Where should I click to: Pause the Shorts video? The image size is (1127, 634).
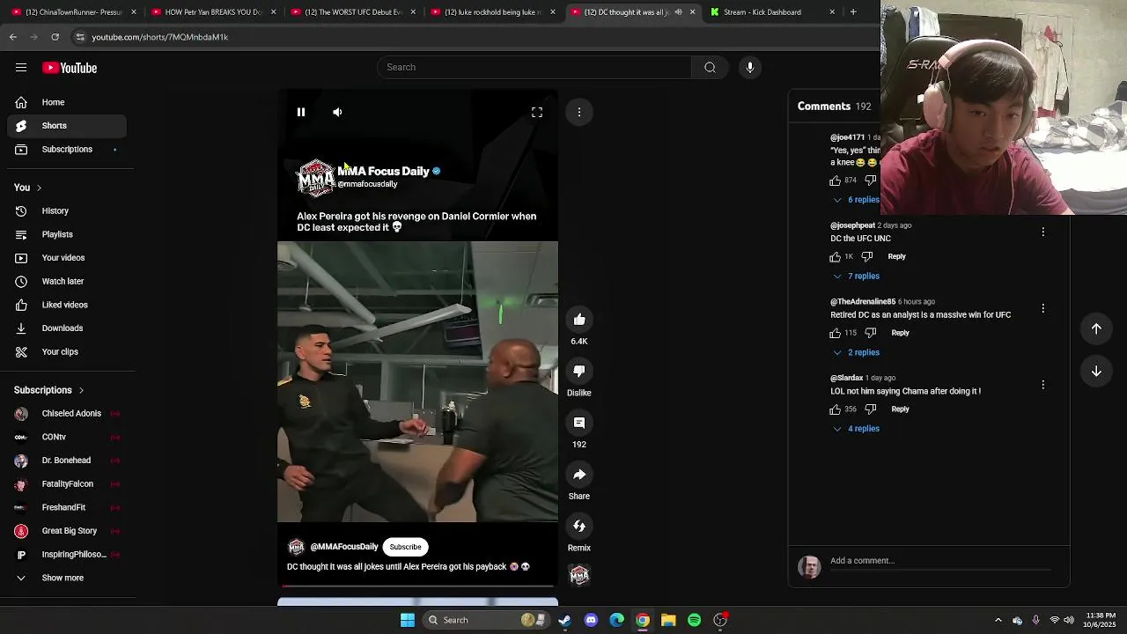click(x=301, y=112)
